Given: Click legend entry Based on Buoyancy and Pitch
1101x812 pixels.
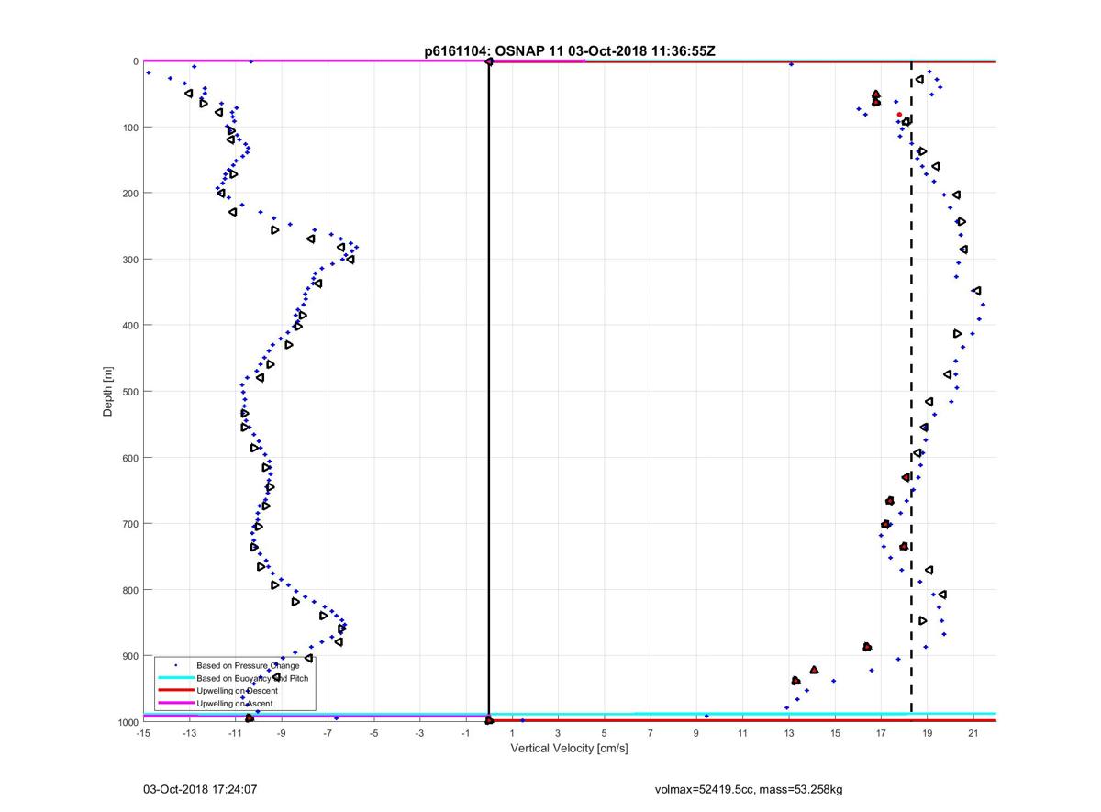Looking at the screenshot, I should tap(252, 677).
